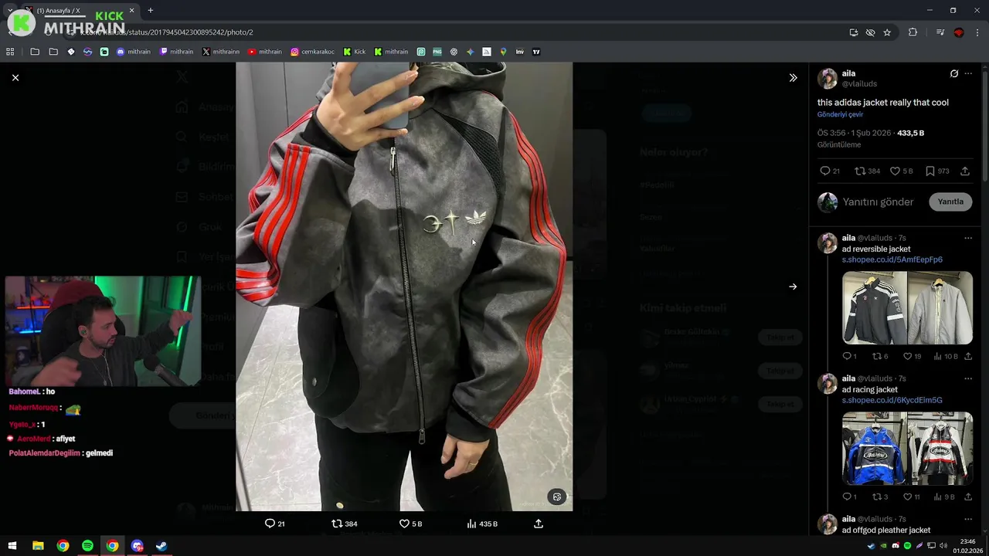Click the share icon below the photo
989x556 pixels.
[539, 524]
